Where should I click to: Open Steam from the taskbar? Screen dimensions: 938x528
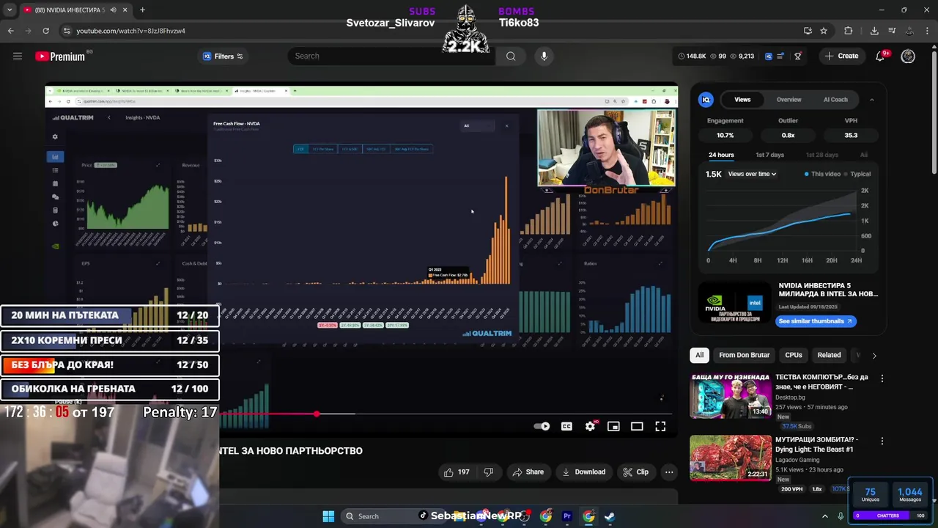(x=609, y=516)
